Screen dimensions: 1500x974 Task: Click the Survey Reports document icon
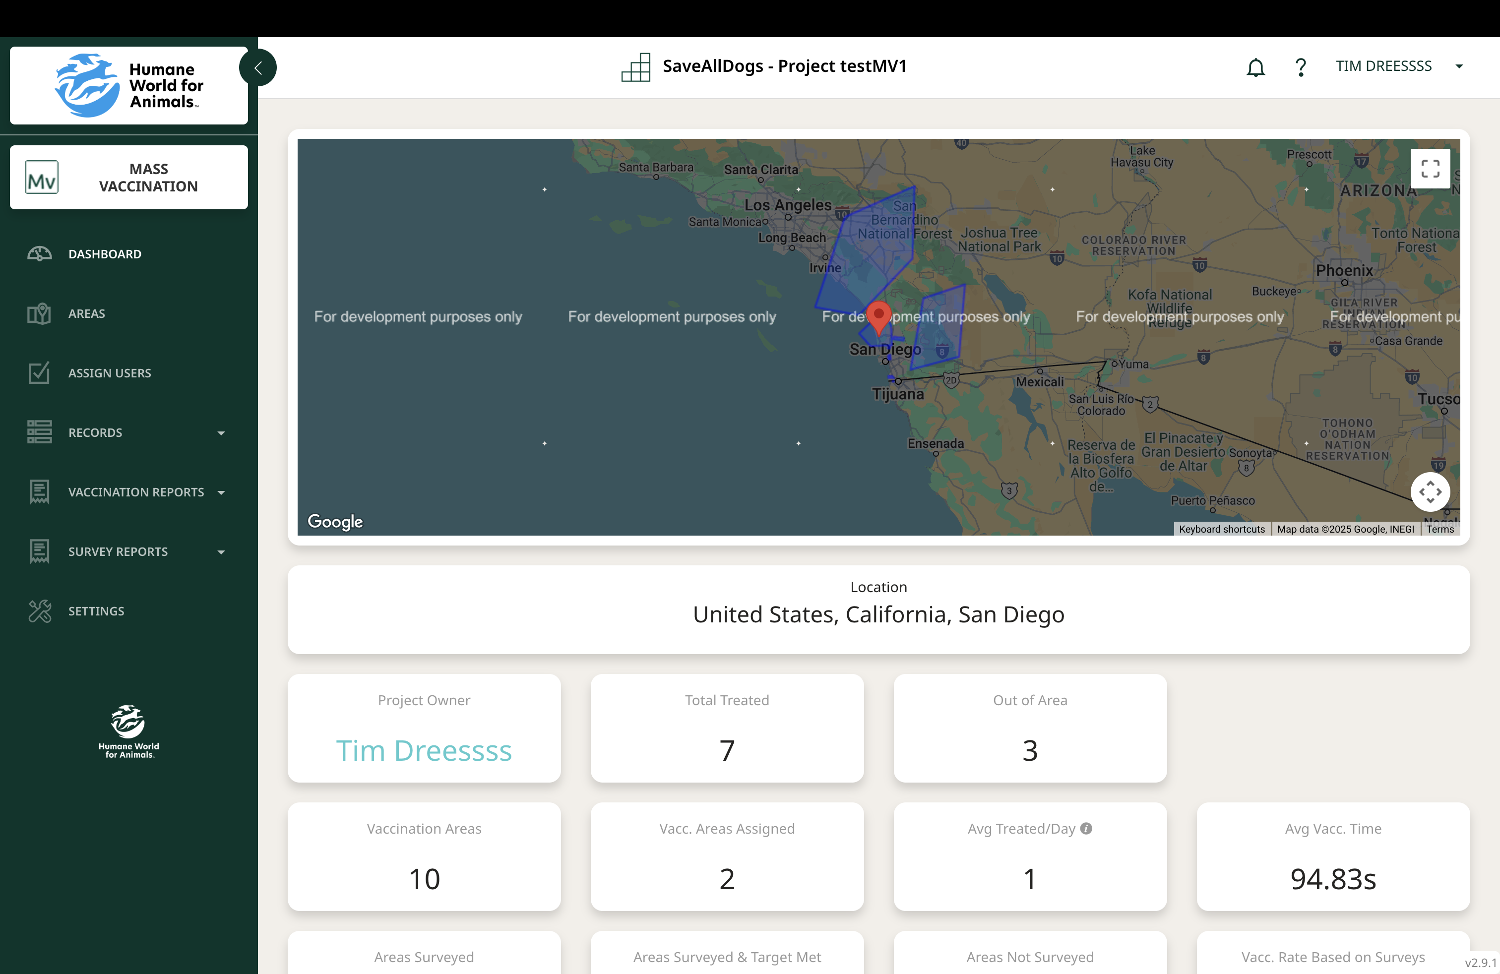point(39,551)
